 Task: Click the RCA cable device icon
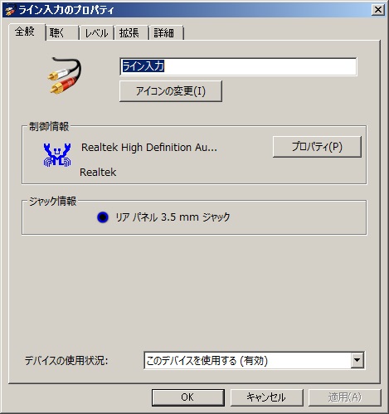click(64, 75)
